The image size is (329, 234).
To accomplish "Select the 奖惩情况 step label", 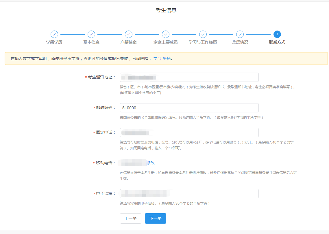I will tap(240, 42).
